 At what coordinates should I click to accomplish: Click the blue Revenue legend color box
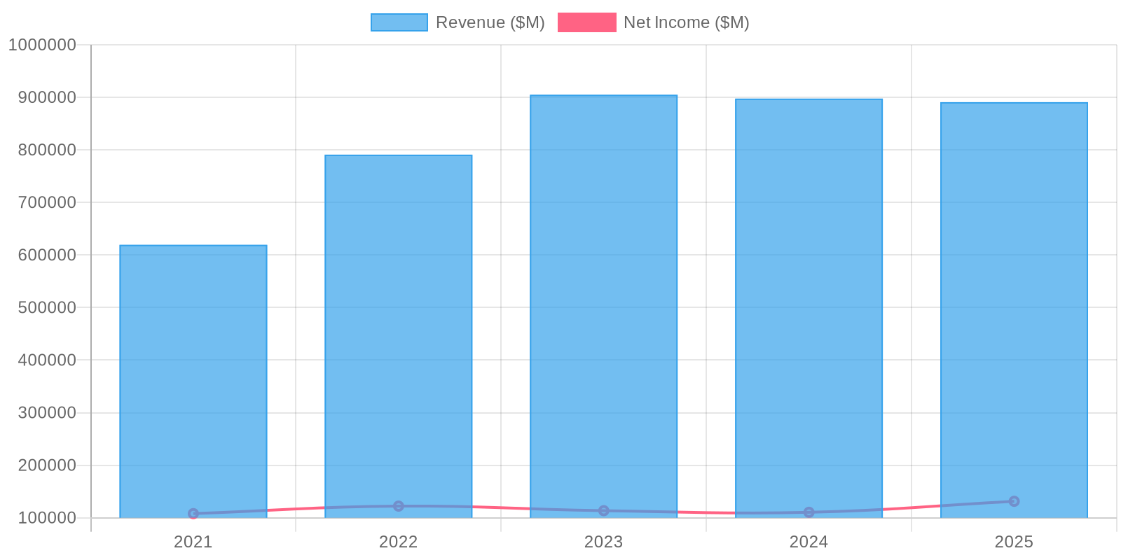[399, 22]
